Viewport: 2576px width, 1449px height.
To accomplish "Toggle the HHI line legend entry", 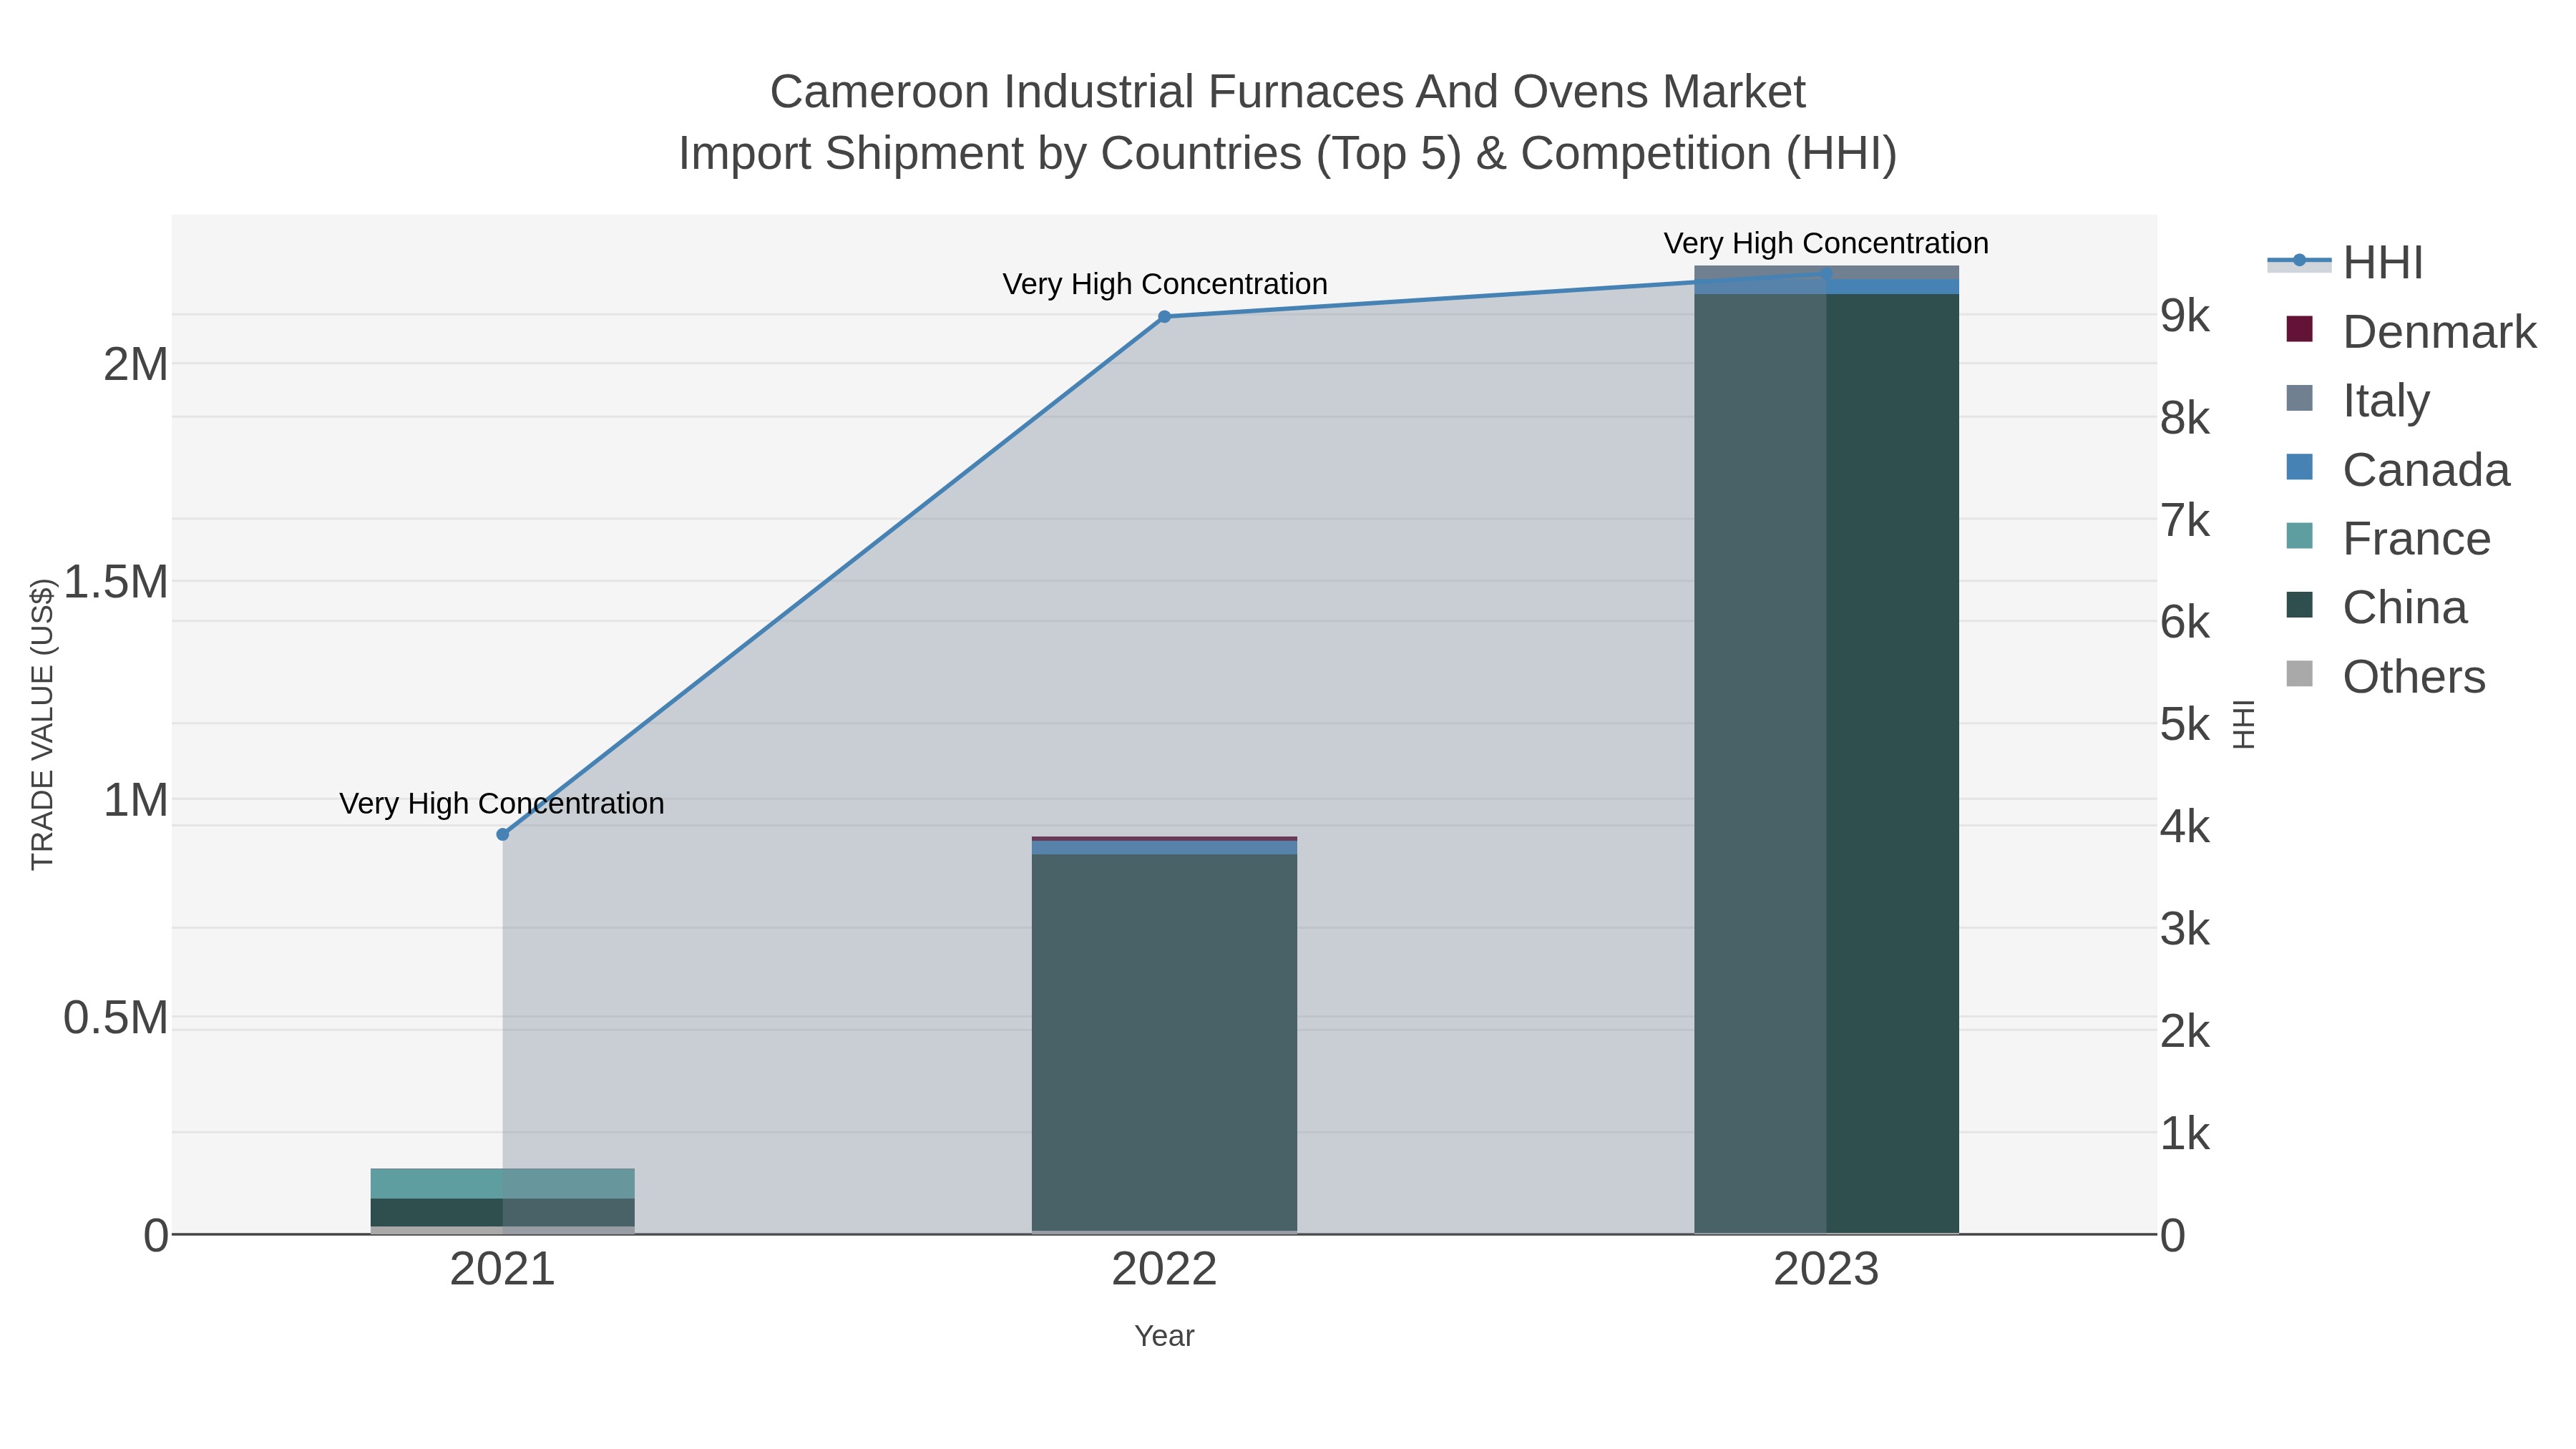I will [x=2345, y=263].
